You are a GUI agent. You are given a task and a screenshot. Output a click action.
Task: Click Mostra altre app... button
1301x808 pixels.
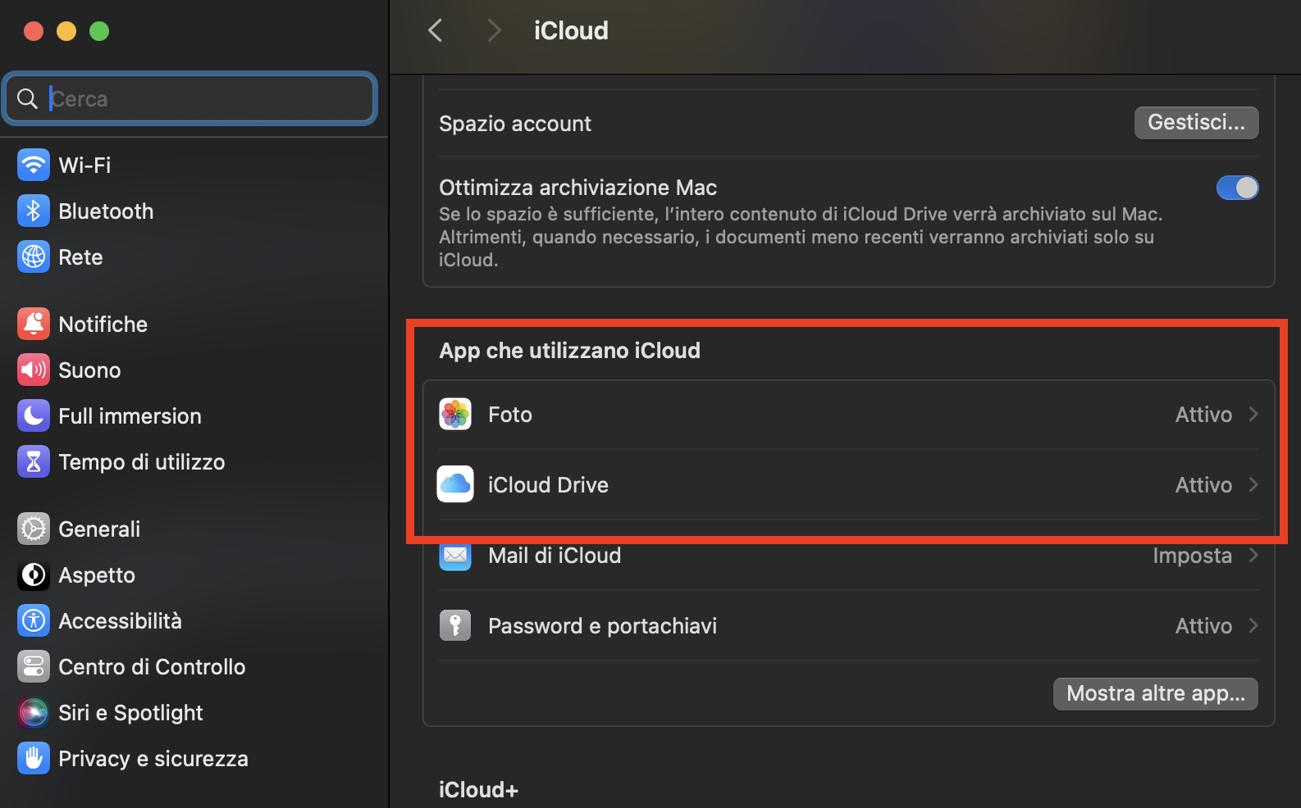coord(1155,693)
